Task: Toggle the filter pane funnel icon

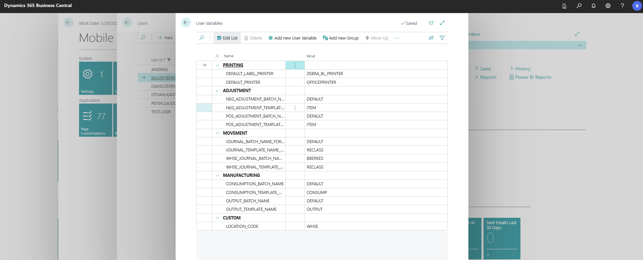Action: [442, 38]
